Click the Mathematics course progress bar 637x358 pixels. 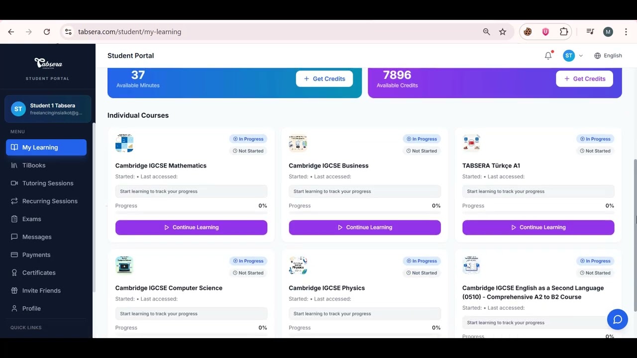[191, 213]
